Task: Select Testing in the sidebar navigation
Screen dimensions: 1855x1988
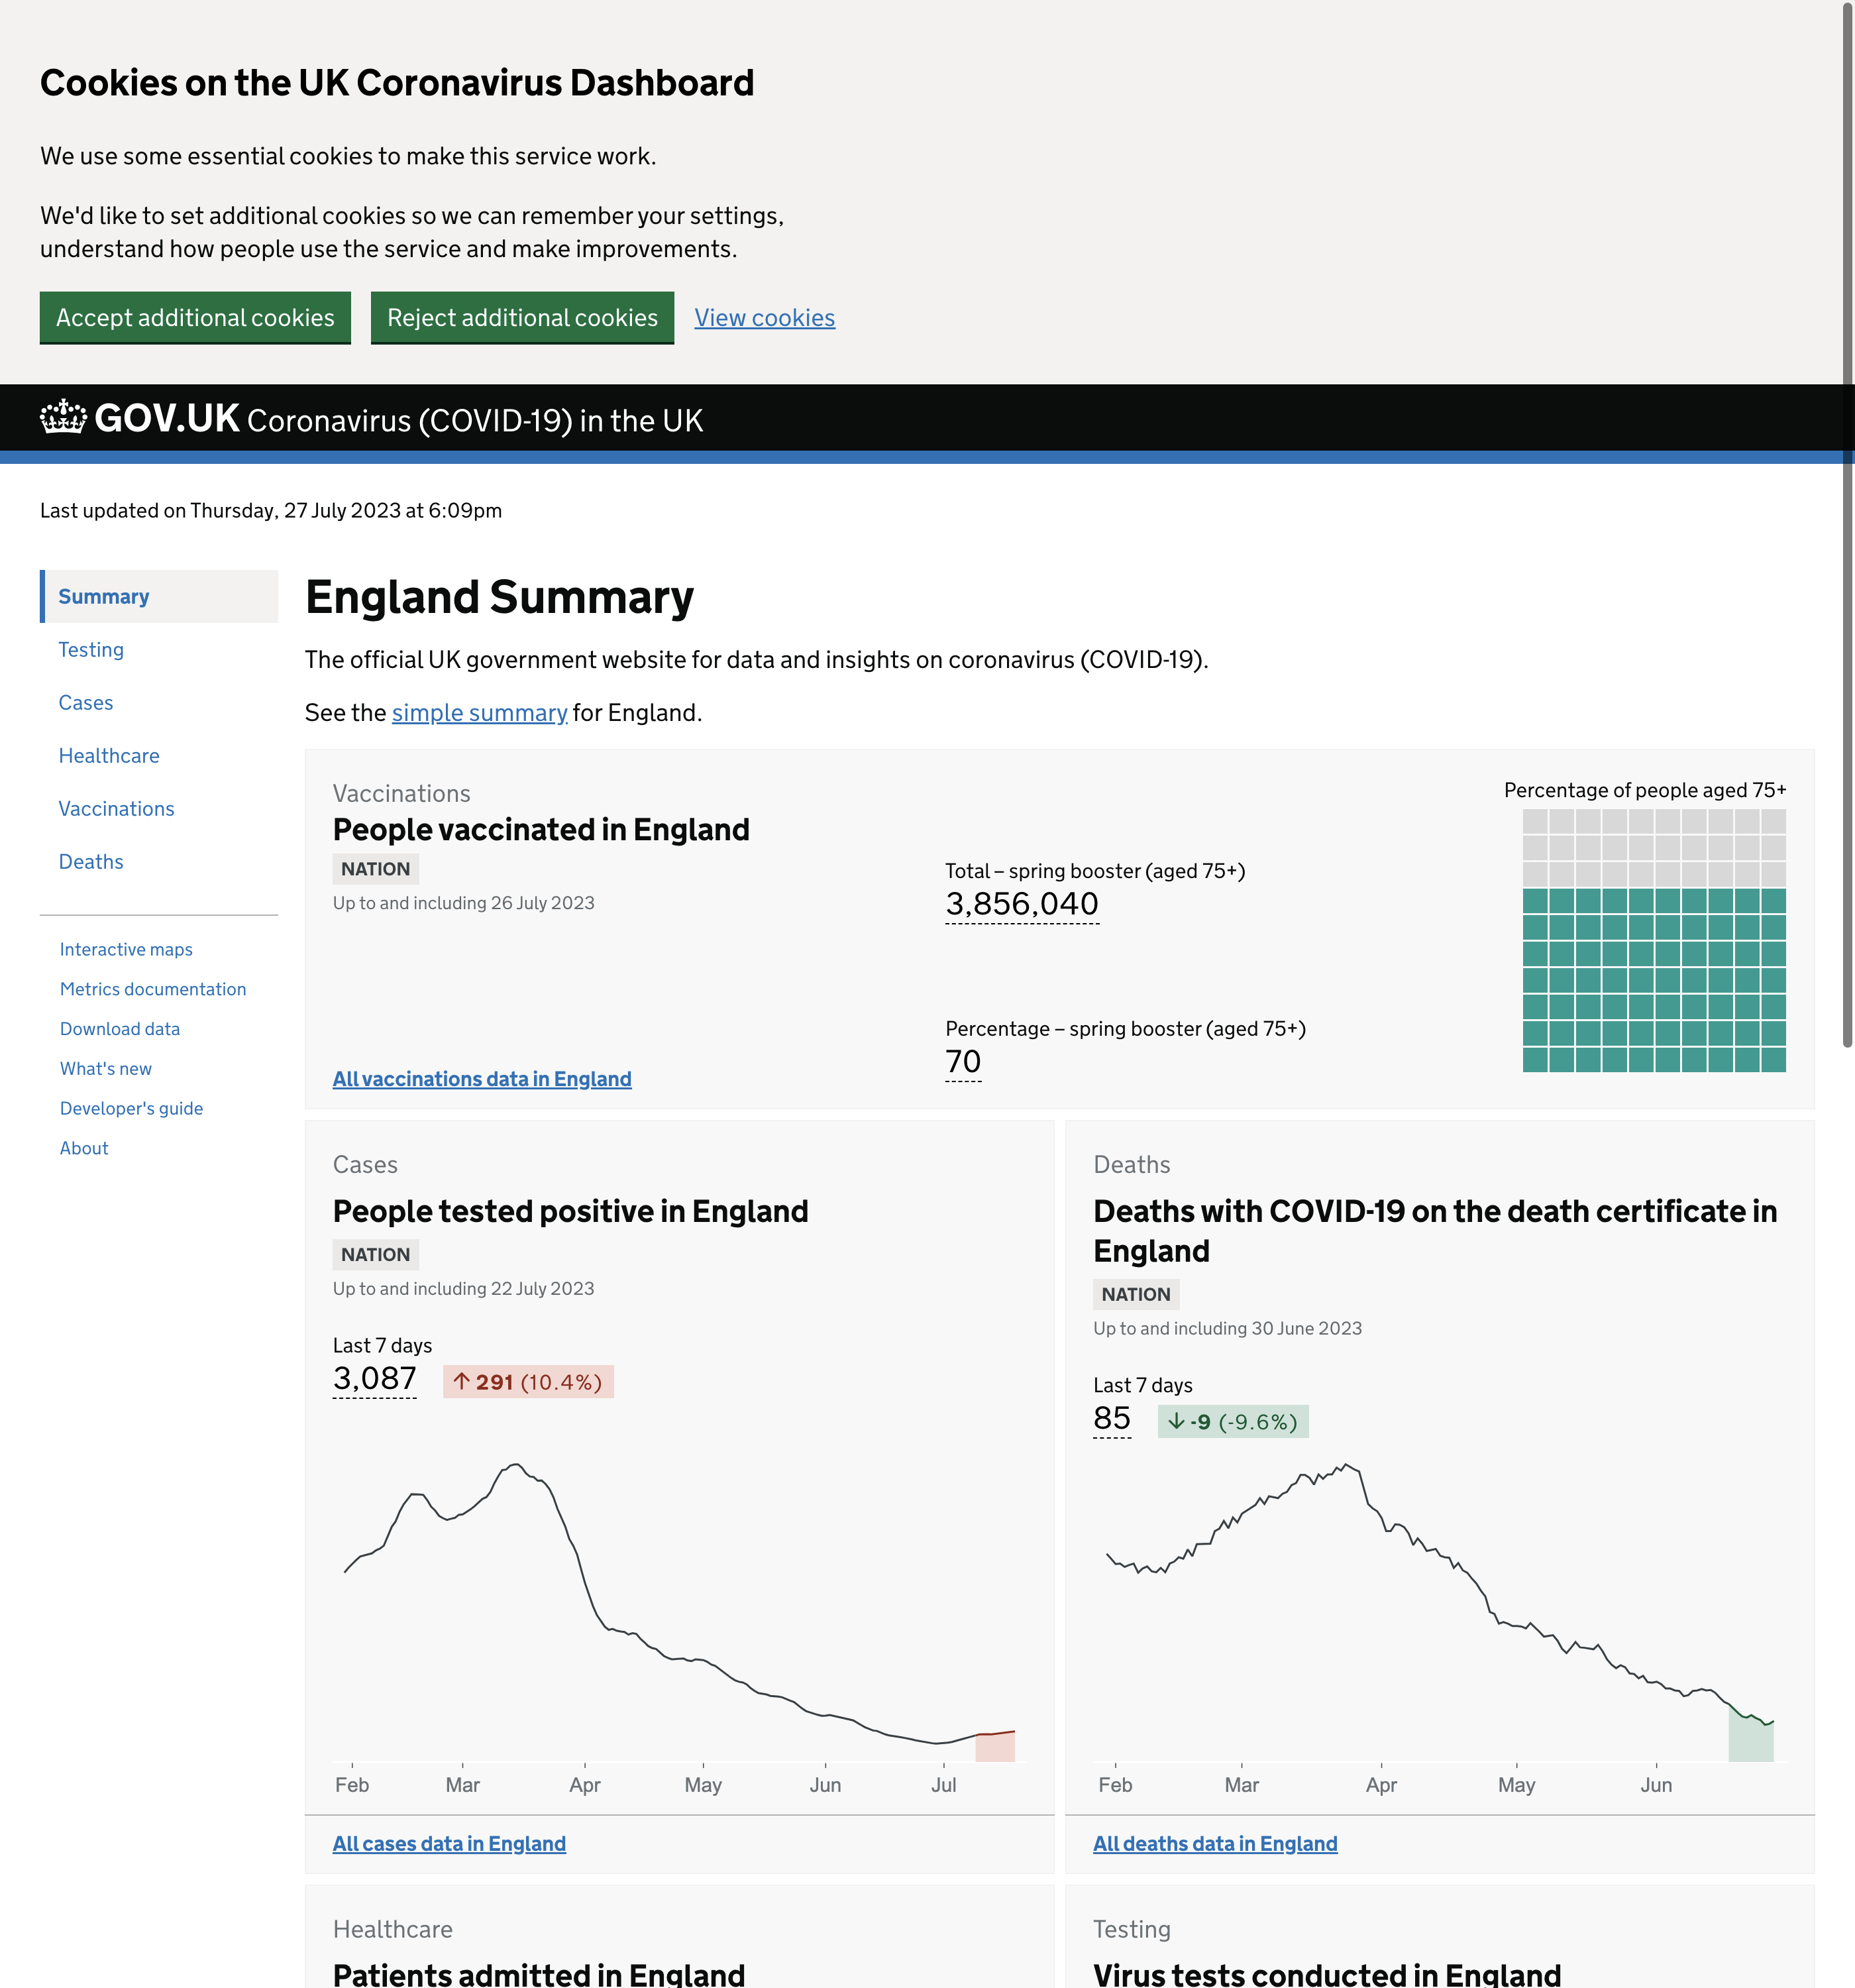Action: pos(91,650)
